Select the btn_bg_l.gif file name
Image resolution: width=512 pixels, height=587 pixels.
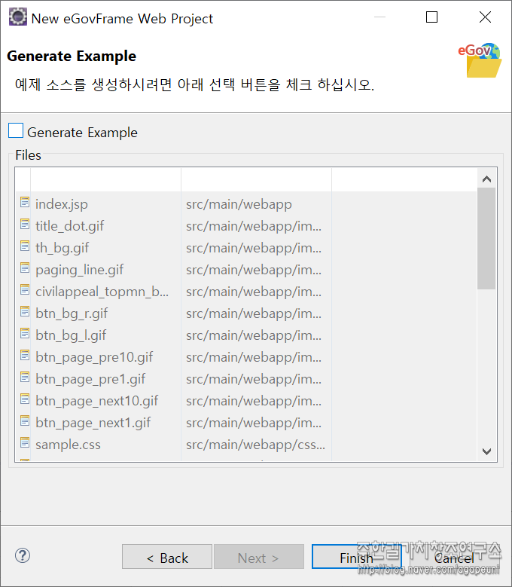pos(71,335)
